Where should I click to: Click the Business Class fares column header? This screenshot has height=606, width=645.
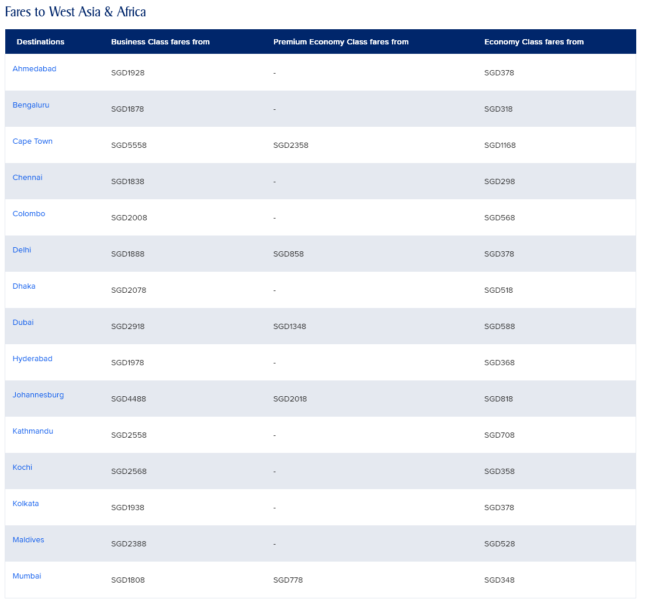point(160,42)
